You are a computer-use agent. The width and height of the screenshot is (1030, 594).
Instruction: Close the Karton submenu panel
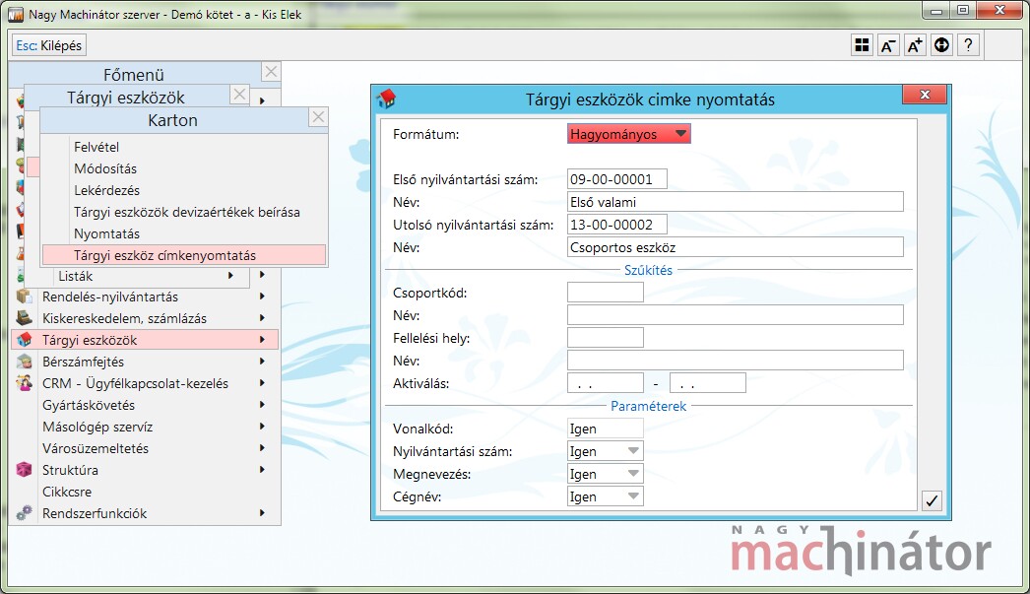click(318, 117)
